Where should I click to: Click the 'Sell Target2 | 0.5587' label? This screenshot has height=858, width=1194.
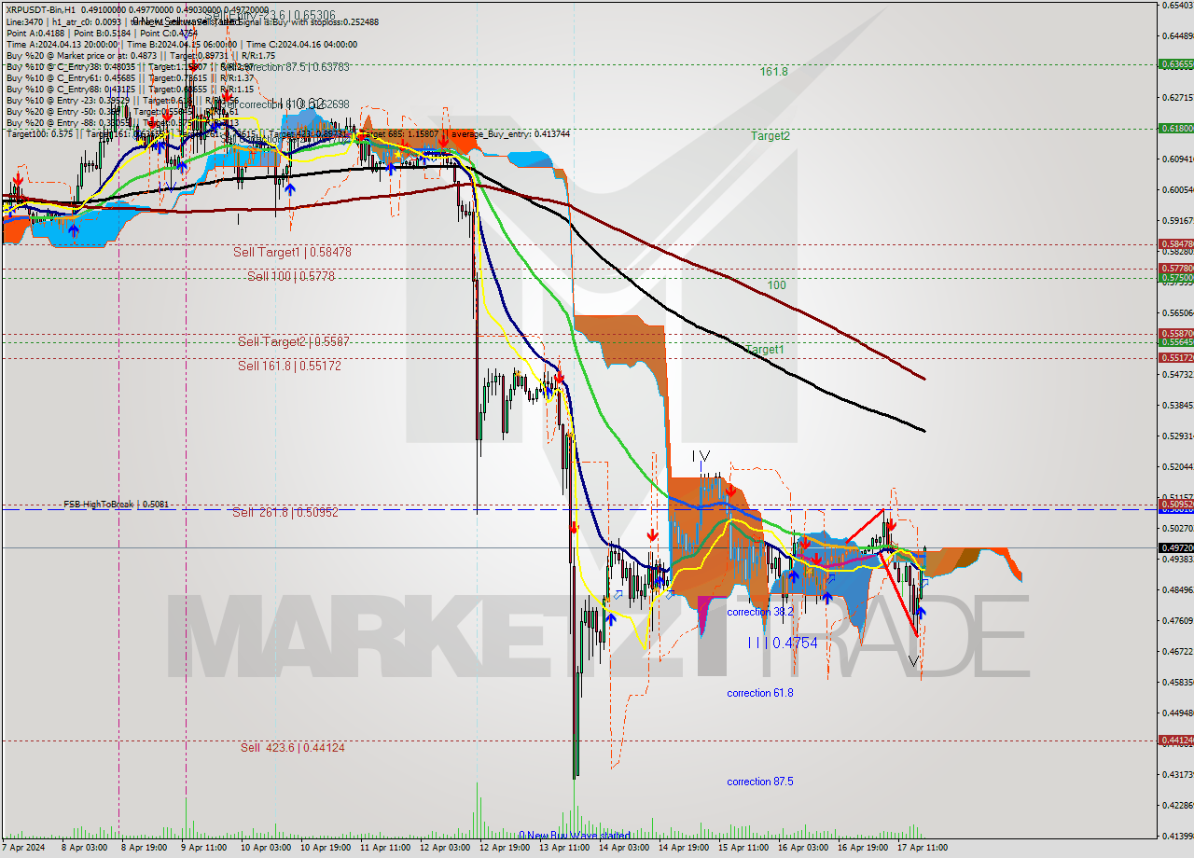[x=294, y=341]
